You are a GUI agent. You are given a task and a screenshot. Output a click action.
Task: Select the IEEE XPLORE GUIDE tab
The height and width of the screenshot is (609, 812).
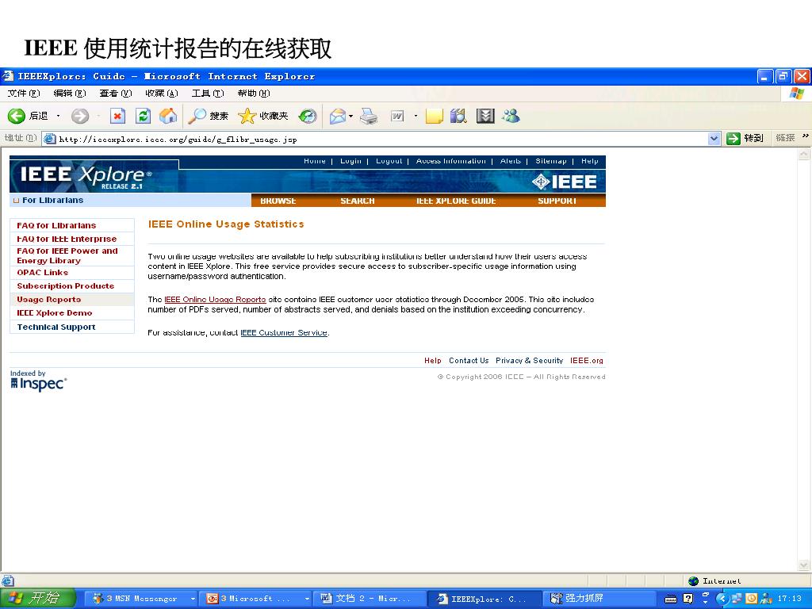(456, 201)
